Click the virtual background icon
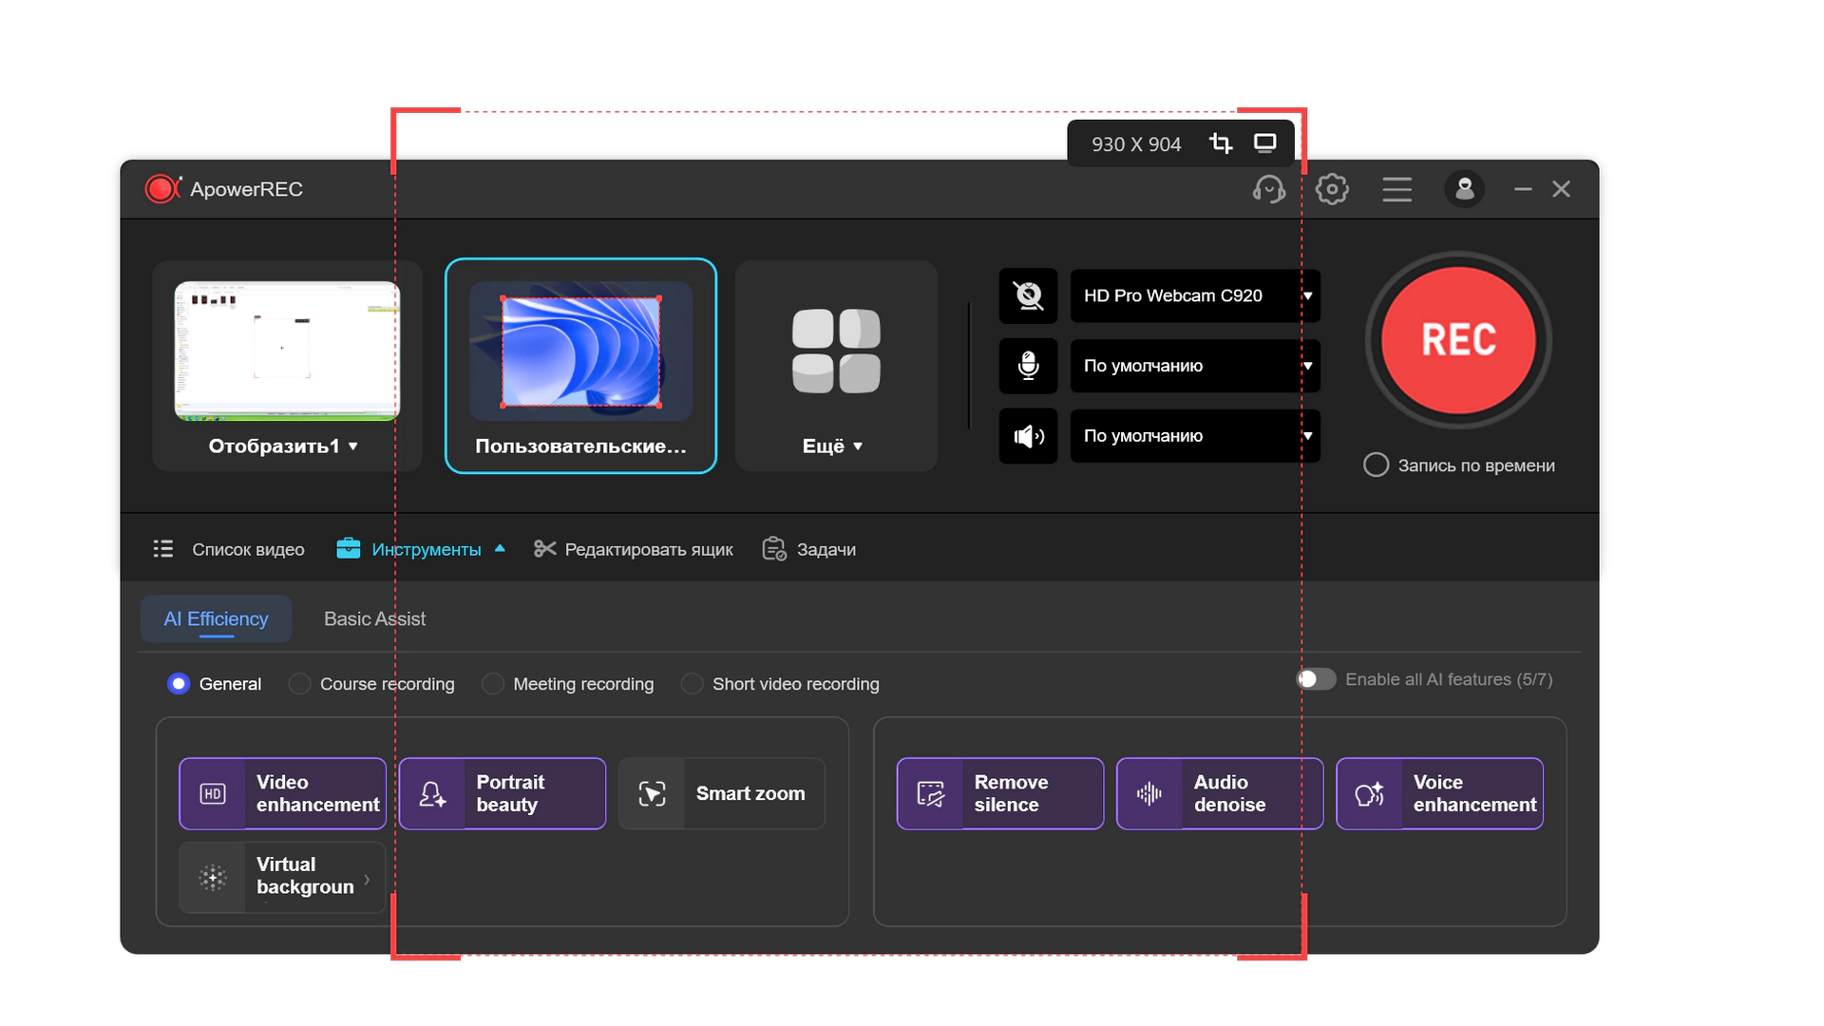The height and width of the screenshot is (1026, 1824). pos(213,877)
